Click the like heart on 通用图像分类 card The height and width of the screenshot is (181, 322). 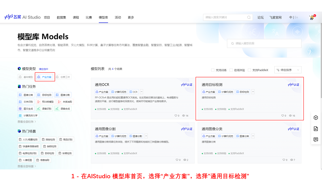click(x=284, y=160)
